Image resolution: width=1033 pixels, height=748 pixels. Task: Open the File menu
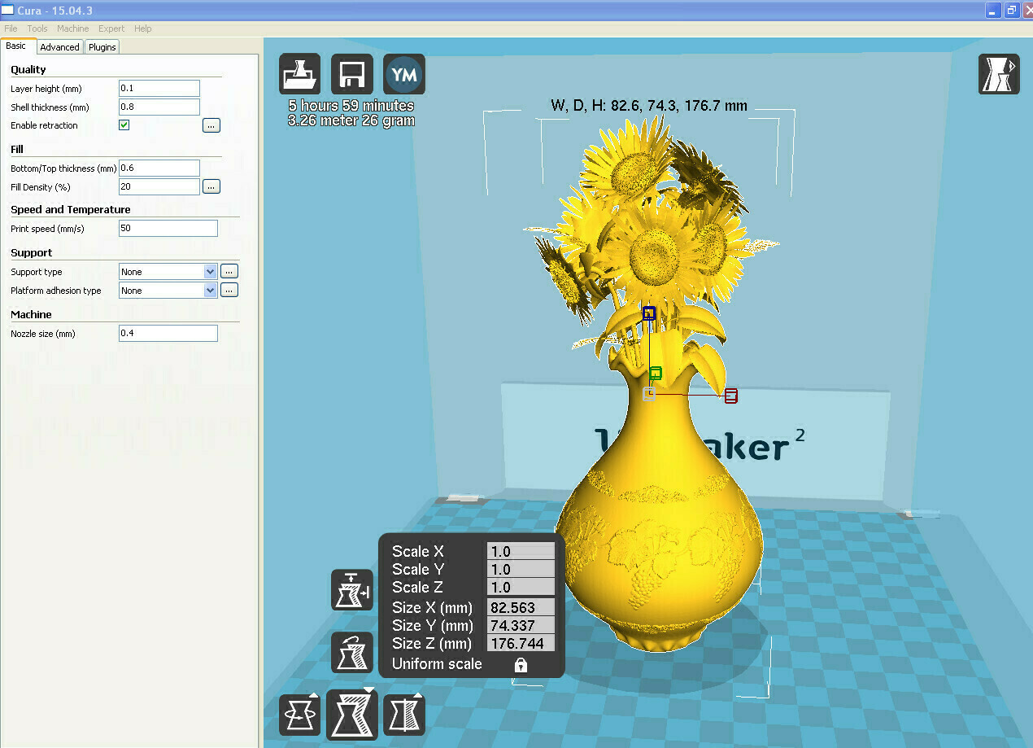tap(11, 28)
